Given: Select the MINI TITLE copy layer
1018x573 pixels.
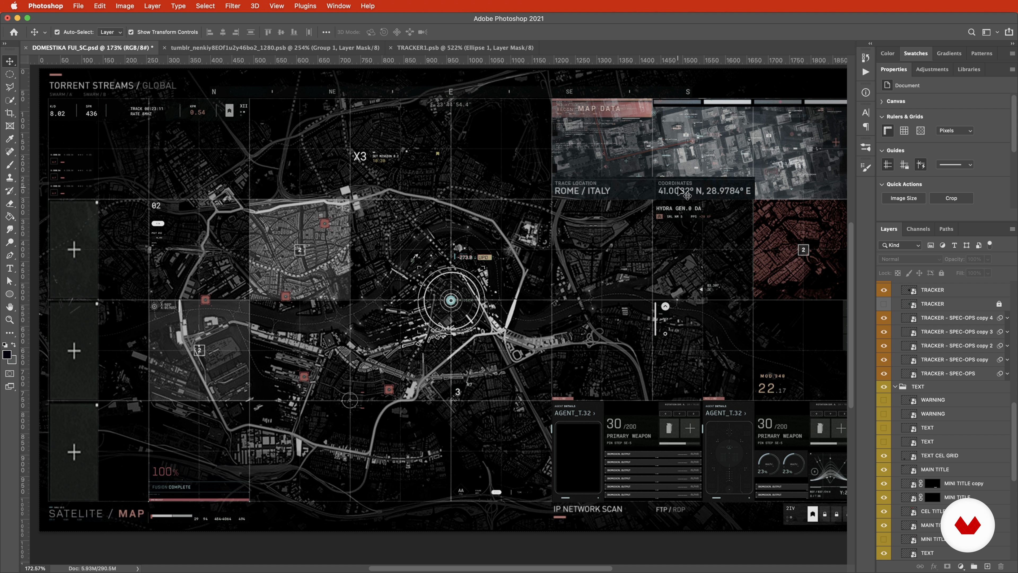Looking at the screenshot, I should coord(963,483).
